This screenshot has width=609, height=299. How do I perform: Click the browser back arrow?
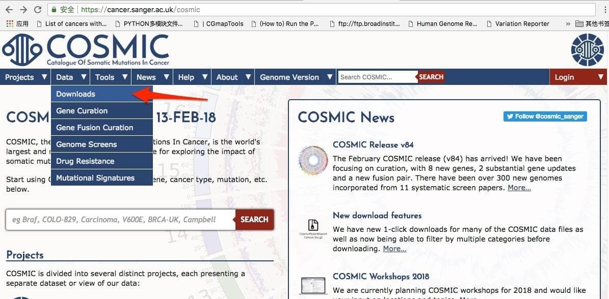(x=9, y=9)
